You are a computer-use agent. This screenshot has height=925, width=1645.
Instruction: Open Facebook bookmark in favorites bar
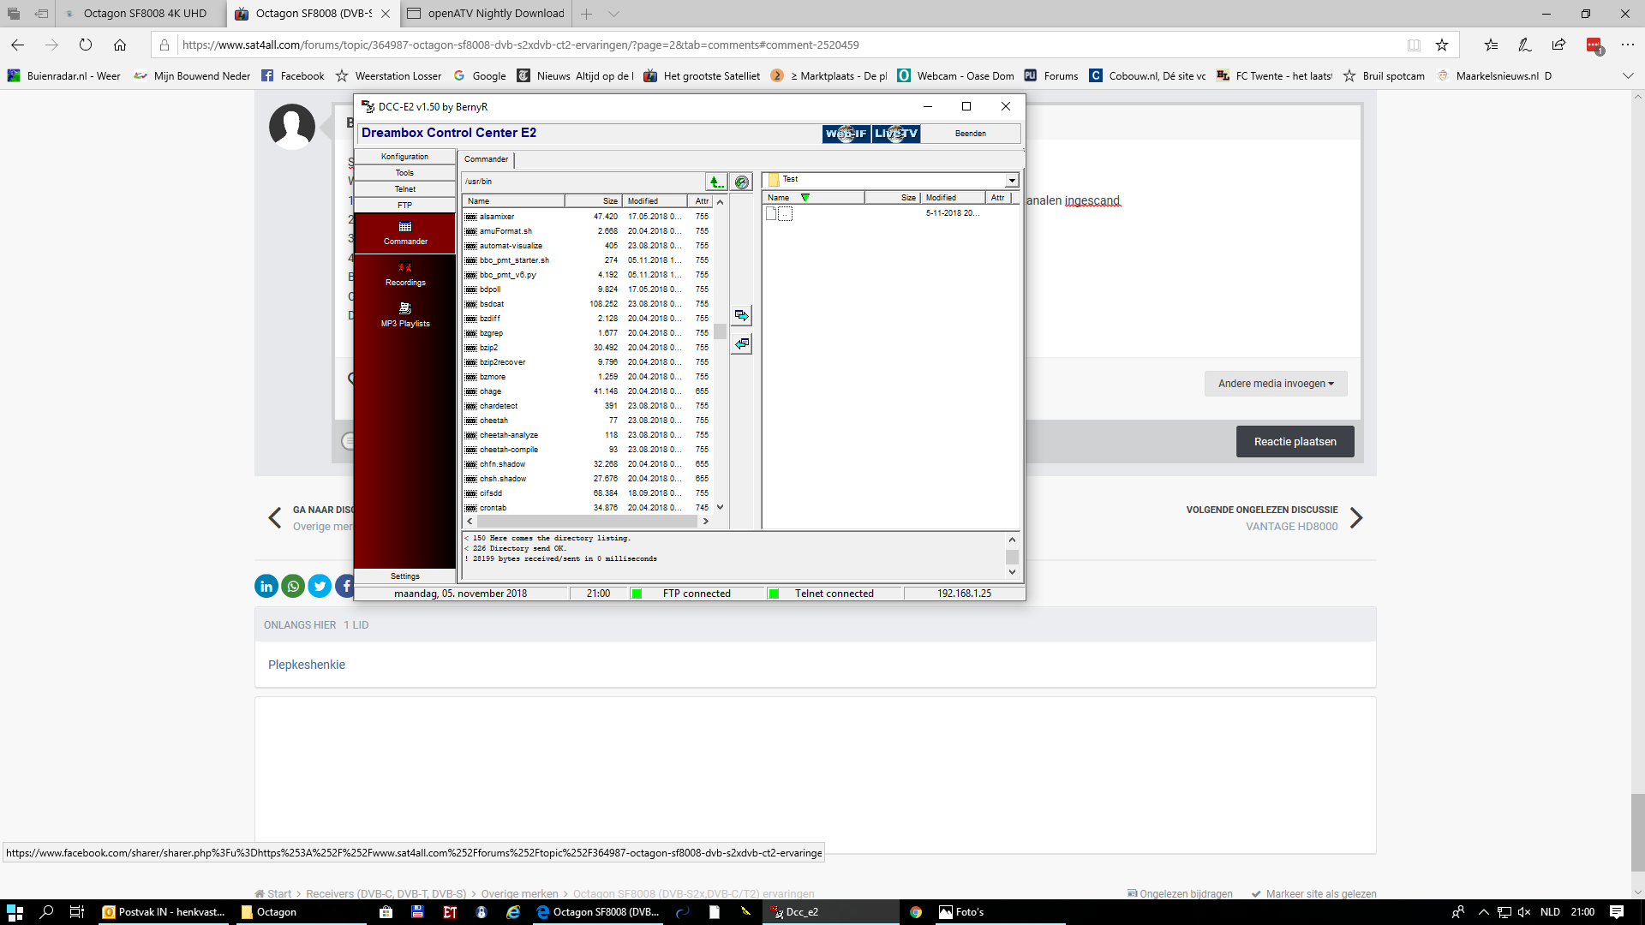[293, 76]
